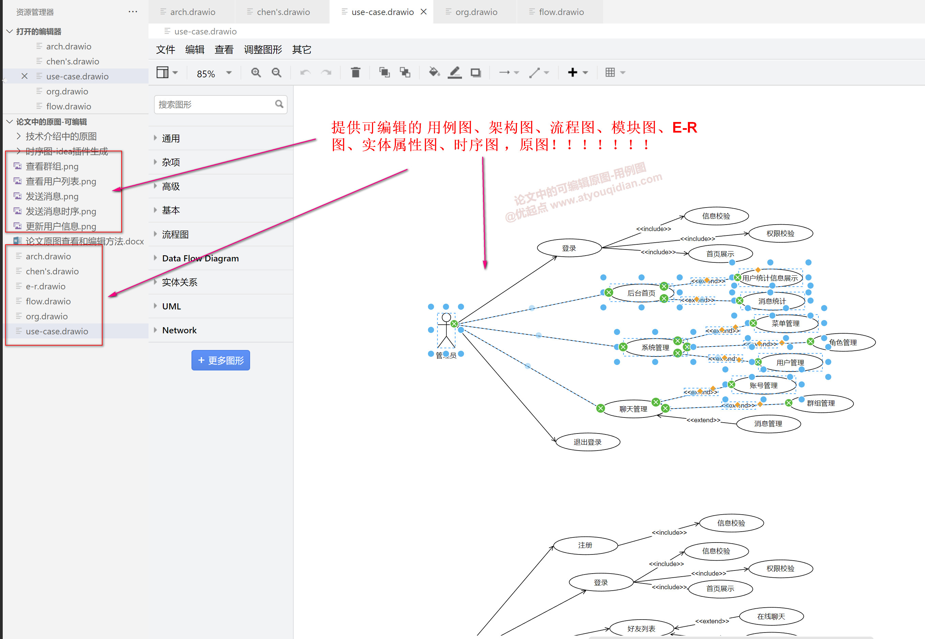Open the line color tool (pencil icon)
The height and width of the screenshot is (639, 925).
click(x=455, y=73)
